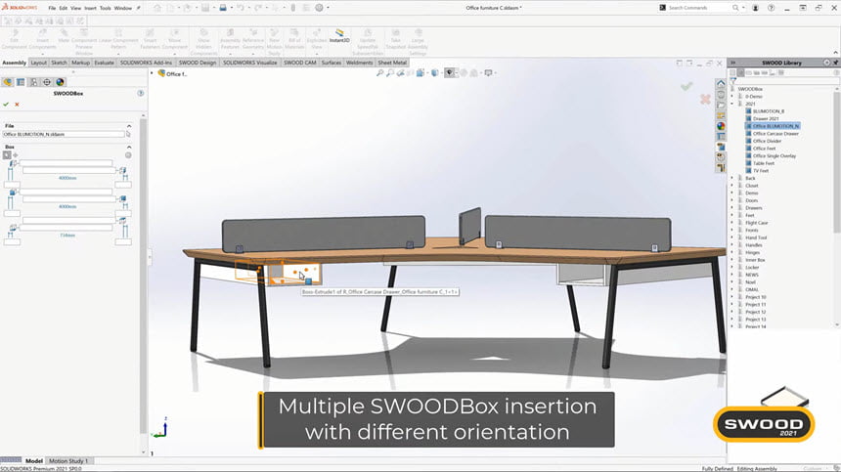
Task: Expand the Office f... flyout tree
Action: click(x=153, y=73)
